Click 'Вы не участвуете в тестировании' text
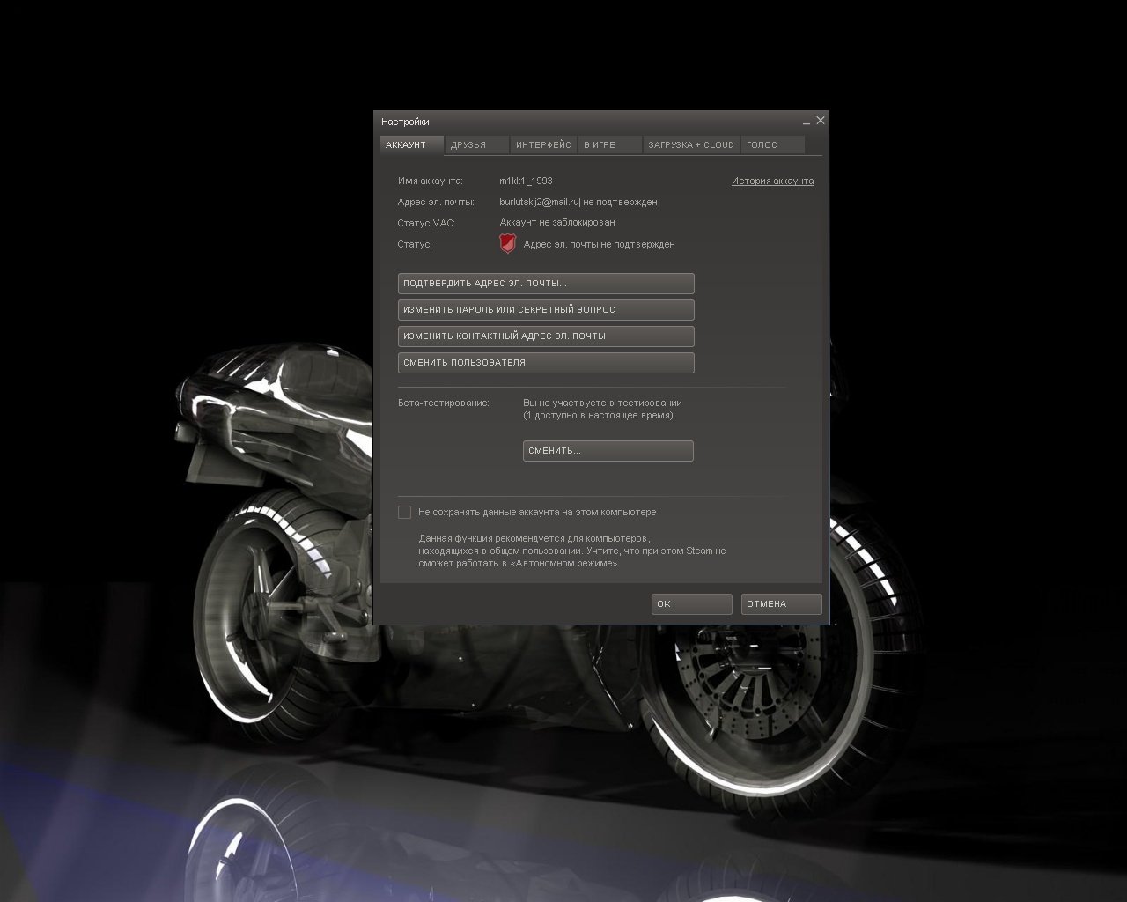 (602, 403)
